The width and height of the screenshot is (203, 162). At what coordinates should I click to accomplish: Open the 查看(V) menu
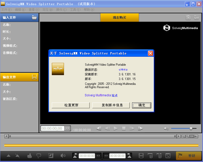click(x=34, y=10)
